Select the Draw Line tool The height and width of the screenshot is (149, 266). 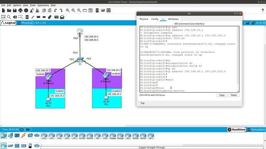click(33, 17)
